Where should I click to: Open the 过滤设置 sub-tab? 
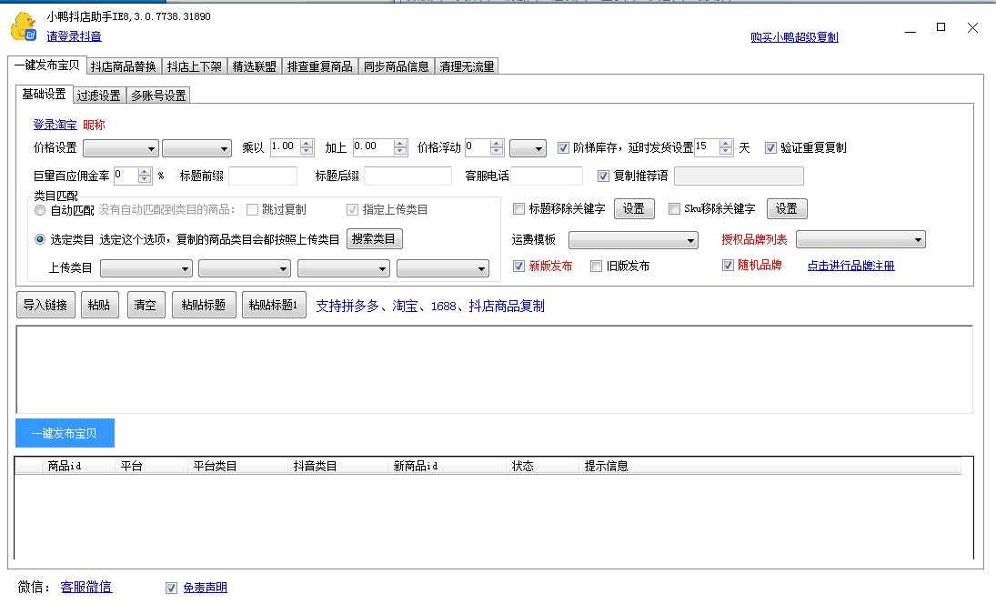(x=98, y=96)
